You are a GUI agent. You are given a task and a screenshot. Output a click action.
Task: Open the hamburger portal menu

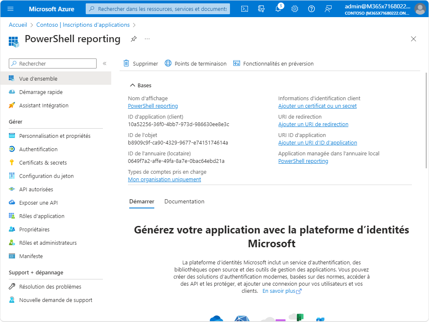pos(10,9)
